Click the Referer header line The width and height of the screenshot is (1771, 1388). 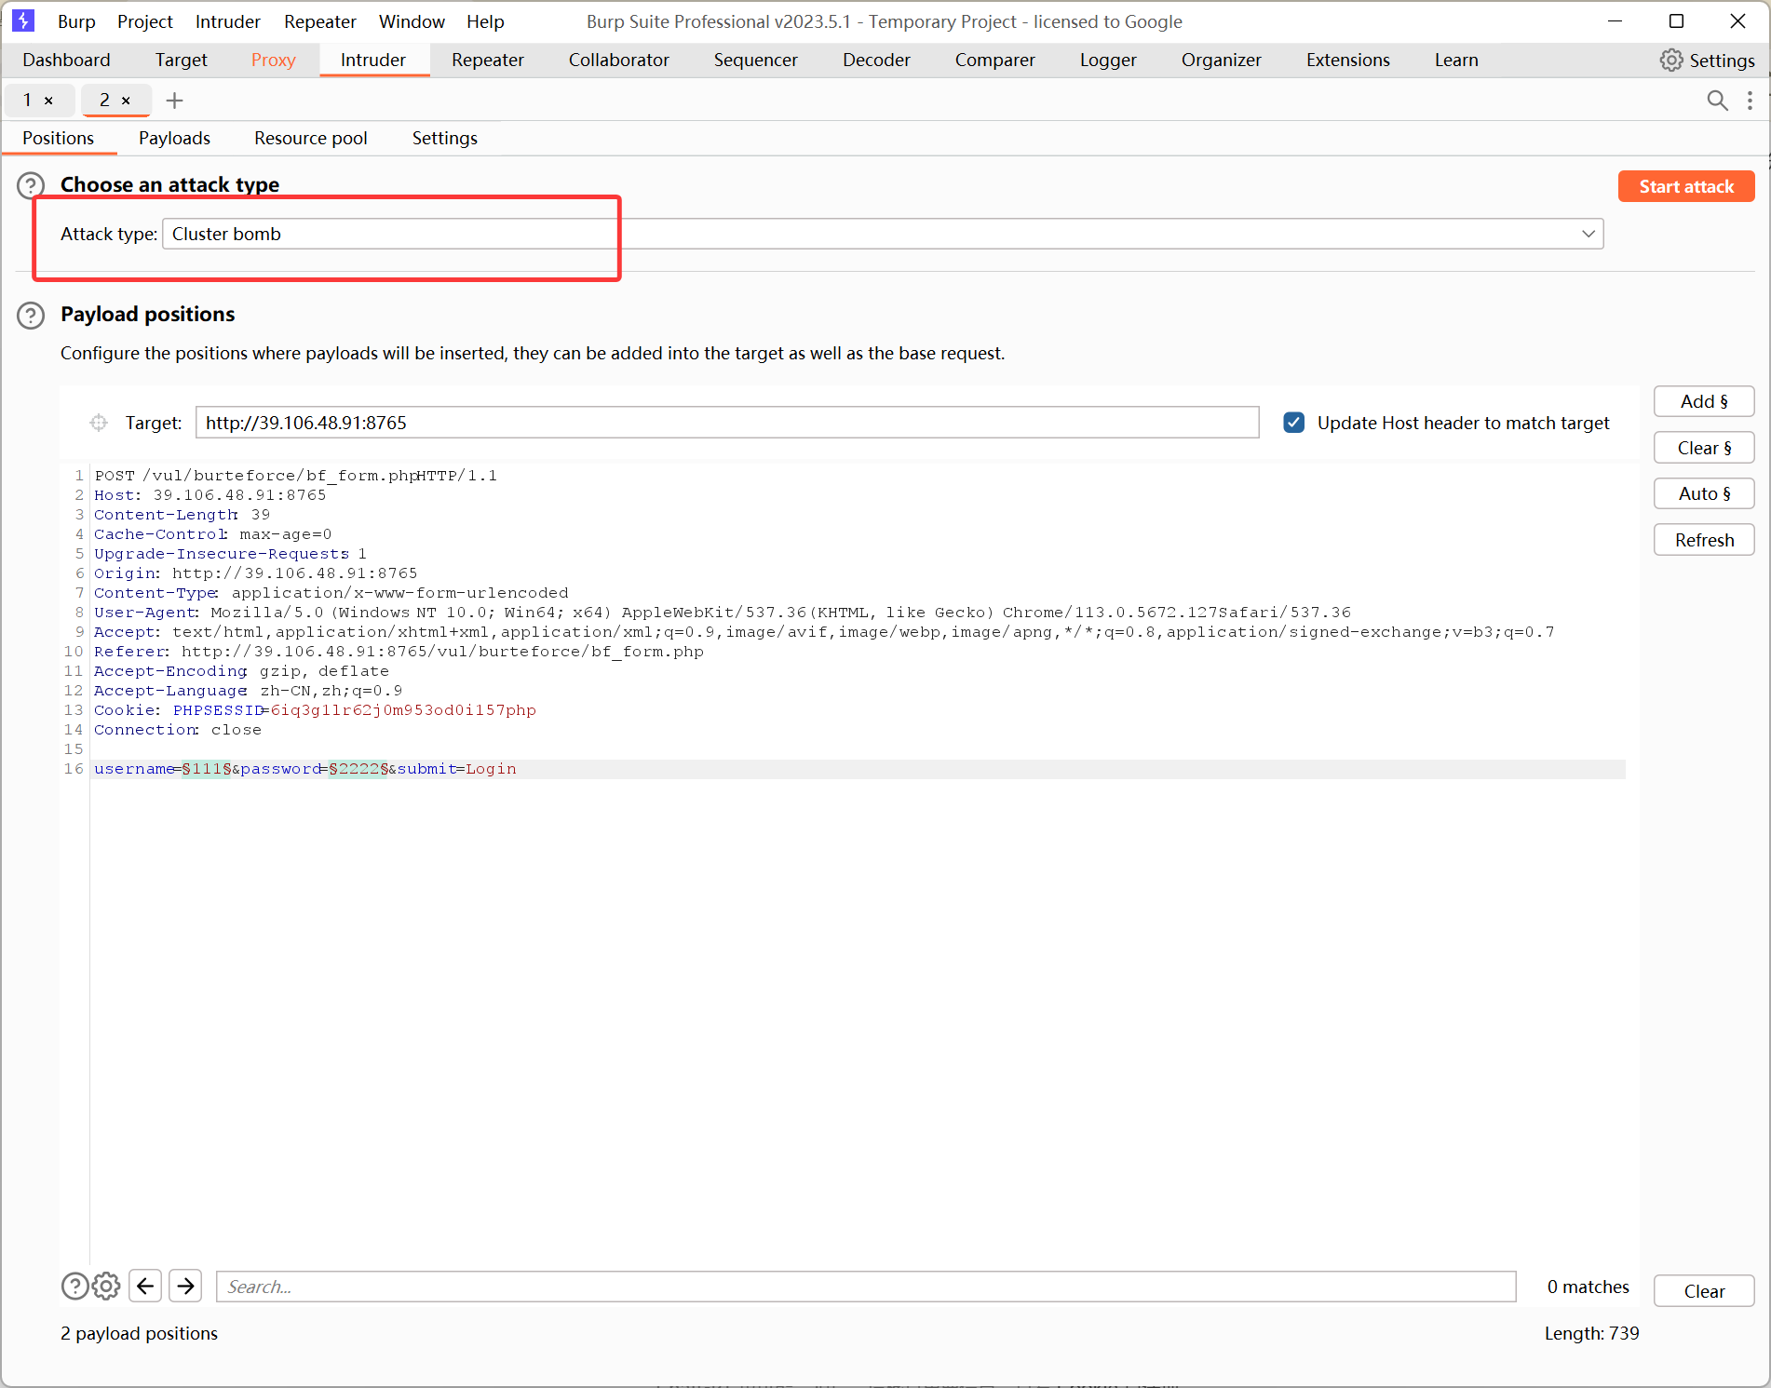click(x=399, y=652)
